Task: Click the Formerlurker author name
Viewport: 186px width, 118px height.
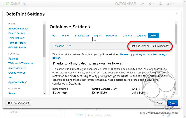Action: [x=110, y=54]
